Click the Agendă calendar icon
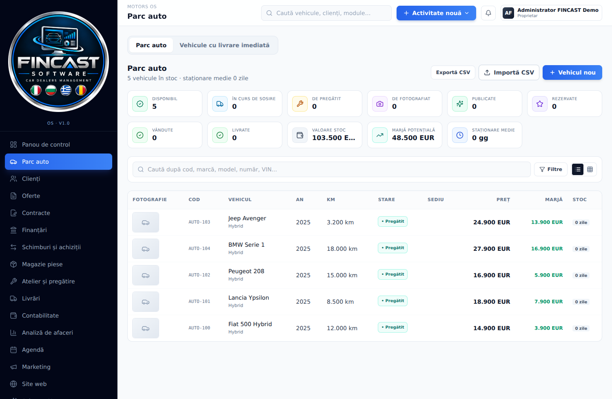Image resolution: width=612 pixels, height=399 pixels. 13,350
